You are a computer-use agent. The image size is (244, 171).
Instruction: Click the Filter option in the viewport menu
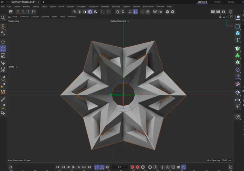tap(54, 17)
